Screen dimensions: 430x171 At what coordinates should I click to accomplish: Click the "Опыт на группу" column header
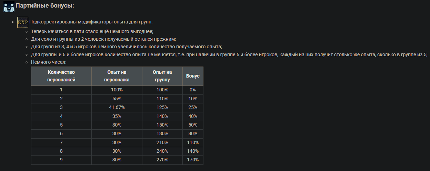162,76
